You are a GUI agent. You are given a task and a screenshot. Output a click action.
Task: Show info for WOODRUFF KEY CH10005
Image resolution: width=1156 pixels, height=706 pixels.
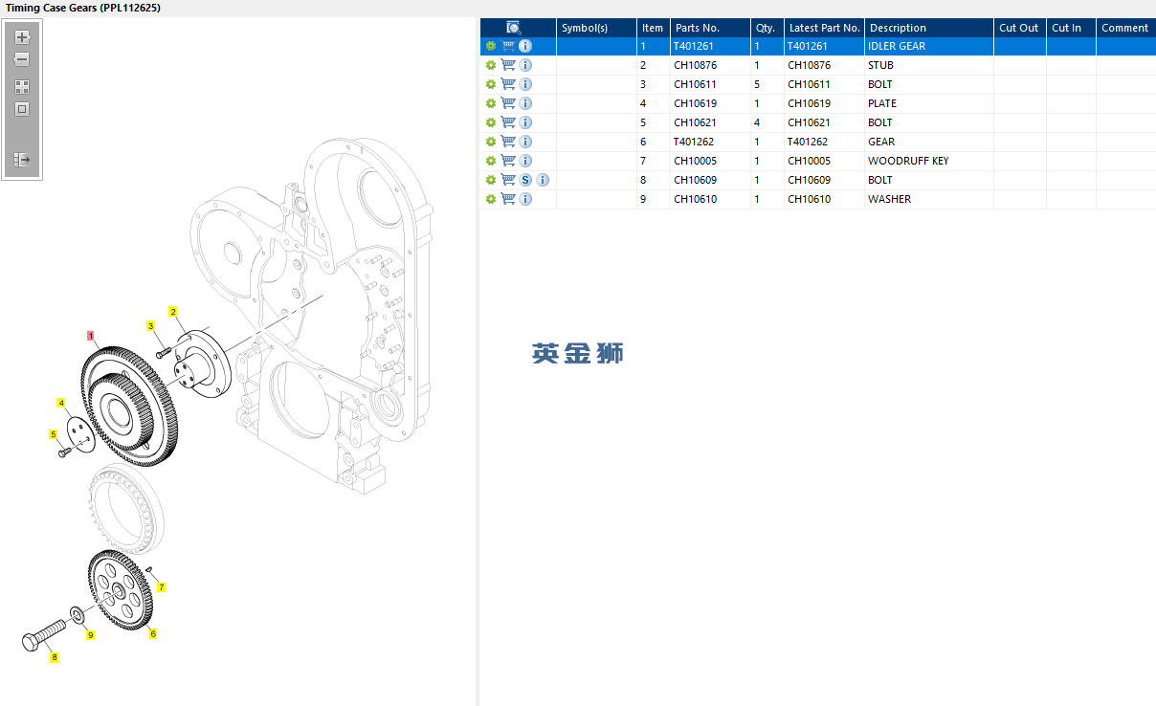point(525,161)
